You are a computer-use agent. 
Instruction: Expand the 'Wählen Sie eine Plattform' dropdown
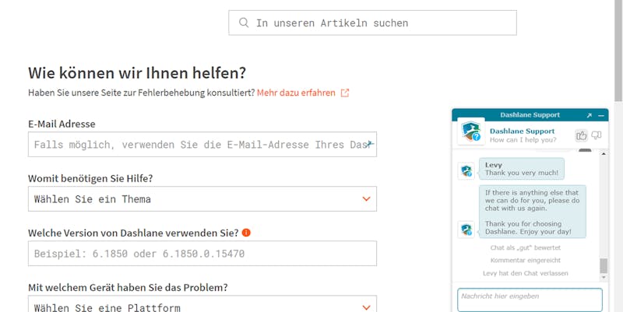[x=202, y=304]
